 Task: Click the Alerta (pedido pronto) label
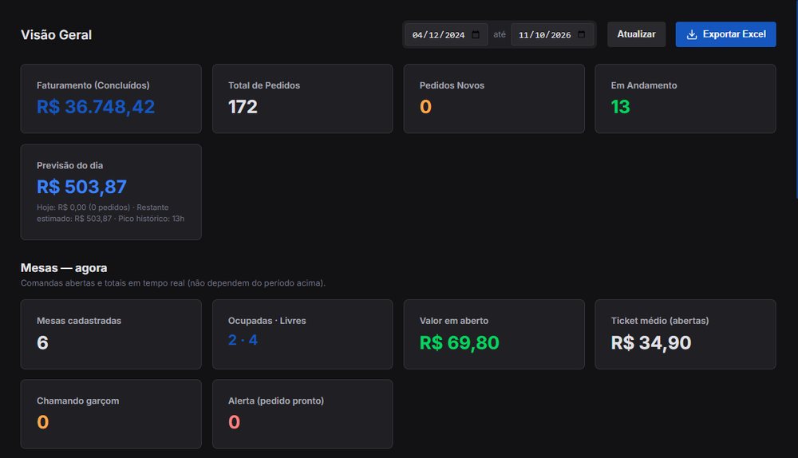coord(276,401)
